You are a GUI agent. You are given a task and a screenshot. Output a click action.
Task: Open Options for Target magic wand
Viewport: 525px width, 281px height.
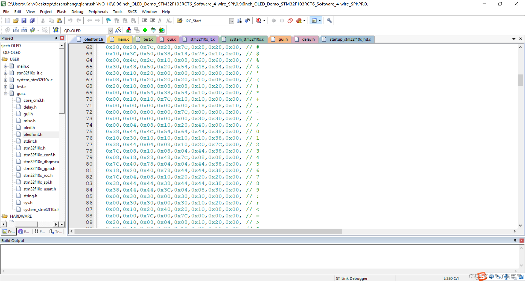pos(118,30)
